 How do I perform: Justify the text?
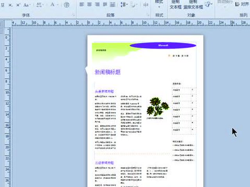pyautogui.click(x=105, y=5)
